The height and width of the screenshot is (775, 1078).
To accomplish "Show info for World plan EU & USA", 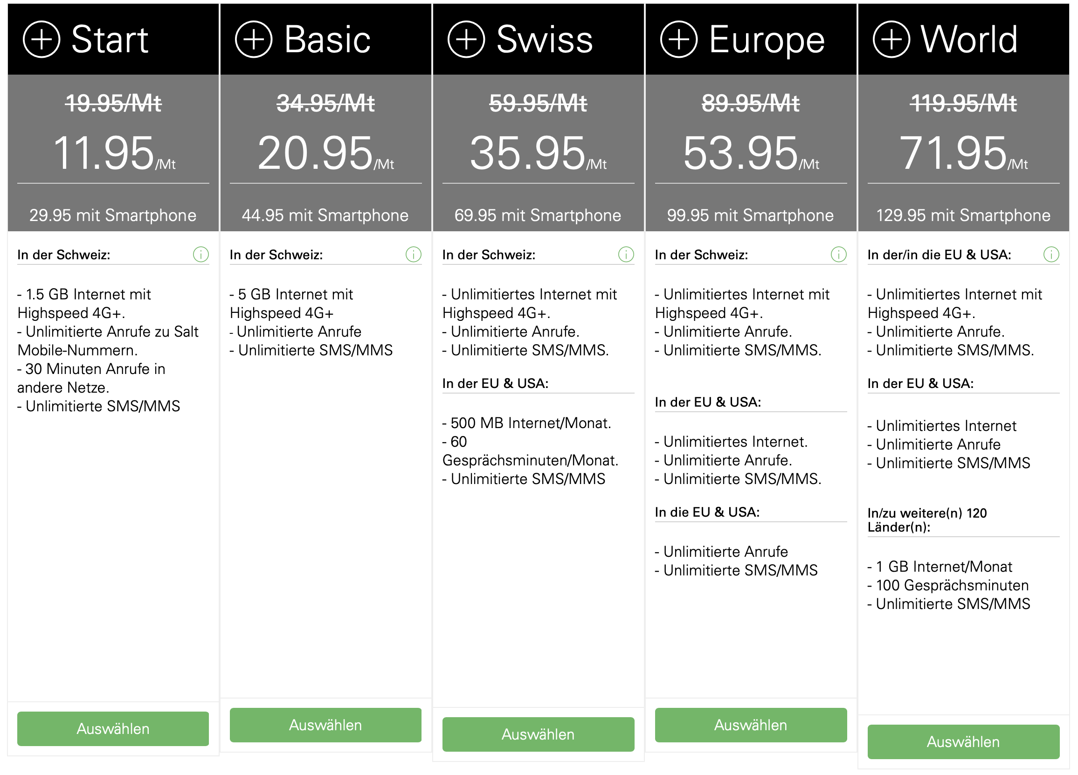I will tap(1051, 255).
